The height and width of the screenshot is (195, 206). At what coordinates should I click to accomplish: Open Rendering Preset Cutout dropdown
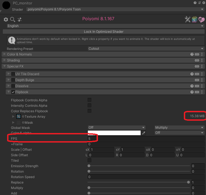click(146, 49)
